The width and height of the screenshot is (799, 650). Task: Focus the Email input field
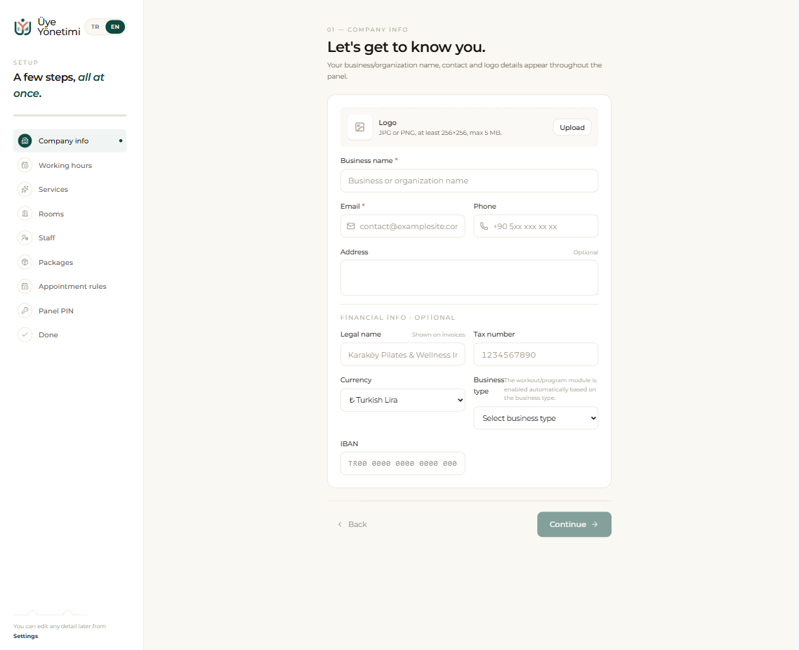[402, 226]
